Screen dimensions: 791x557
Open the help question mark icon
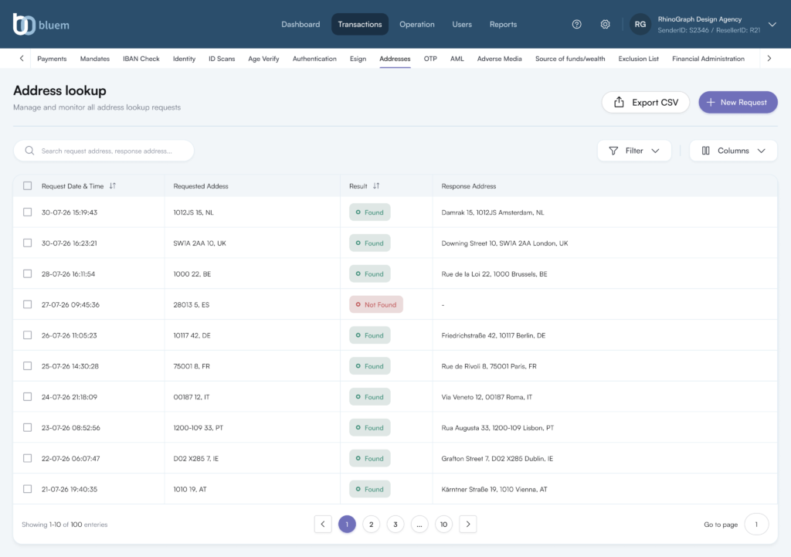(x=576, y=24)
